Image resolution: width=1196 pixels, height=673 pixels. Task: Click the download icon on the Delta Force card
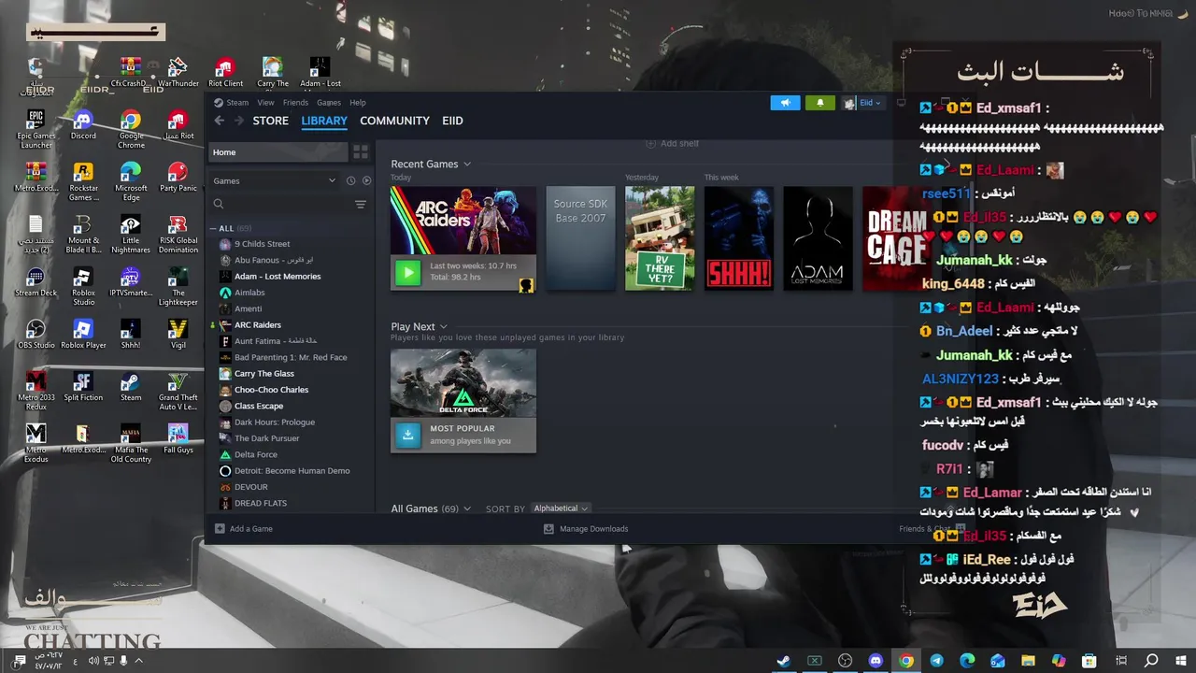(407, 435)
